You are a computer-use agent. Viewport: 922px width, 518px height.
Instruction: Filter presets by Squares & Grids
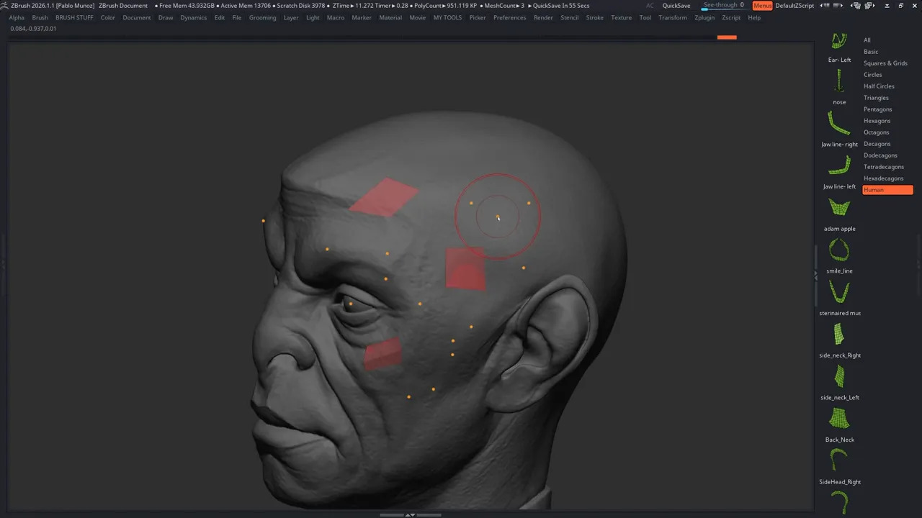[x=885, y=63]
